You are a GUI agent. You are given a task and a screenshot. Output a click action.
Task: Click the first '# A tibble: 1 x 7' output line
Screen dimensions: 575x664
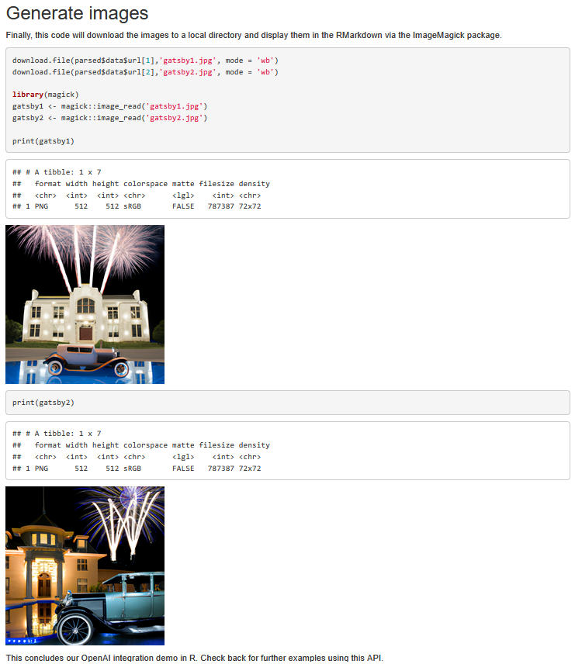pyautogui.click(x=57, y=172)
